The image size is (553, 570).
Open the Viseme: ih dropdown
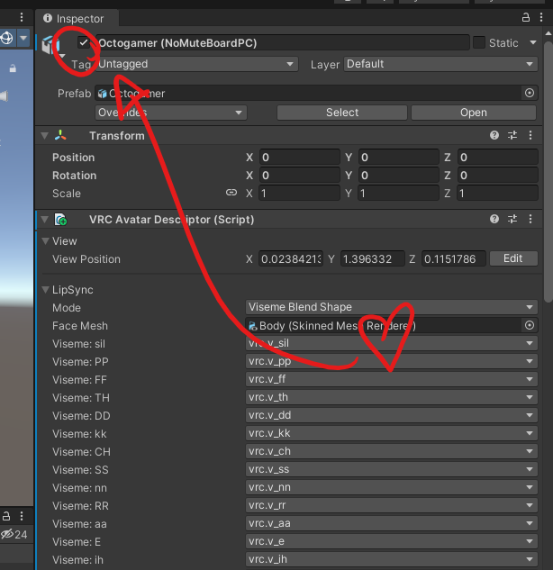click(x=392, y=559)
